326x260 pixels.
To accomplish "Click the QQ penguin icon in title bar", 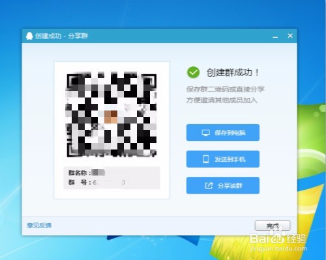I will pos(29,36).
